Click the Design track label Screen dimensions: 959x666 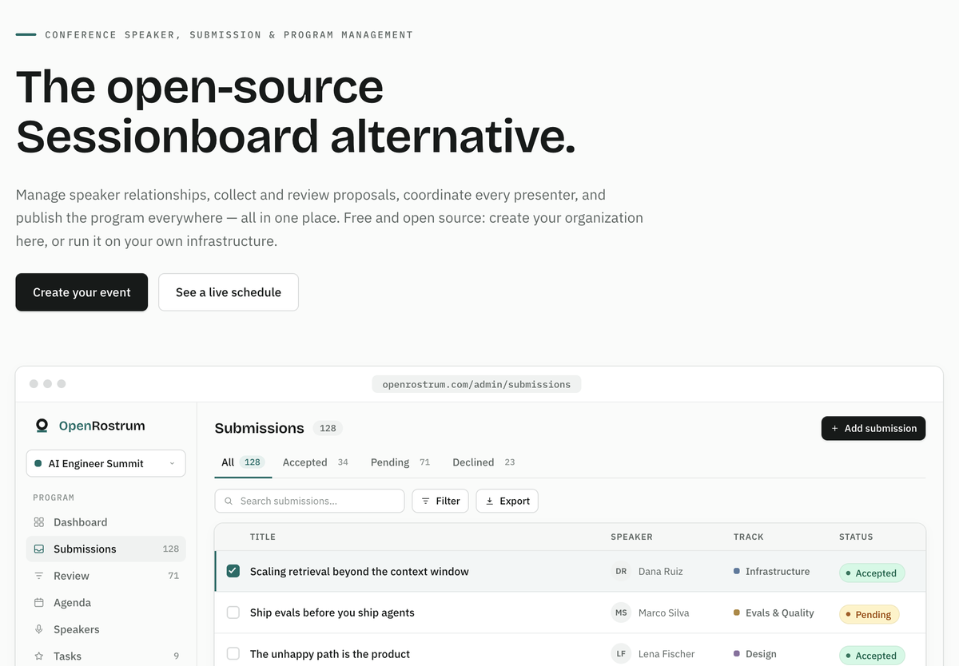coord(761,654)
